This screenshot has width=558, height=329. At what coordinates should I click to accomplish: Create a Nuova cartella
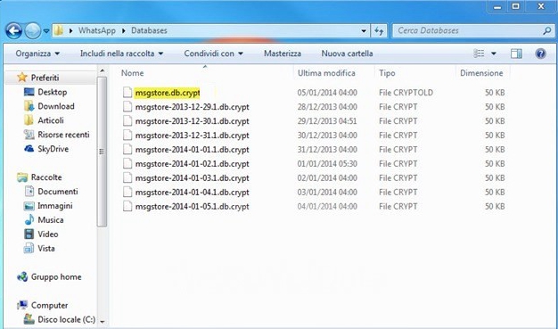point(347,53)
